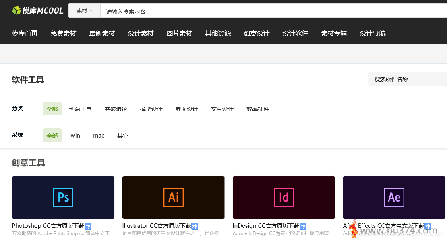
Task: Open the Illustrator Ai icon card
Action: coord(173,198)
